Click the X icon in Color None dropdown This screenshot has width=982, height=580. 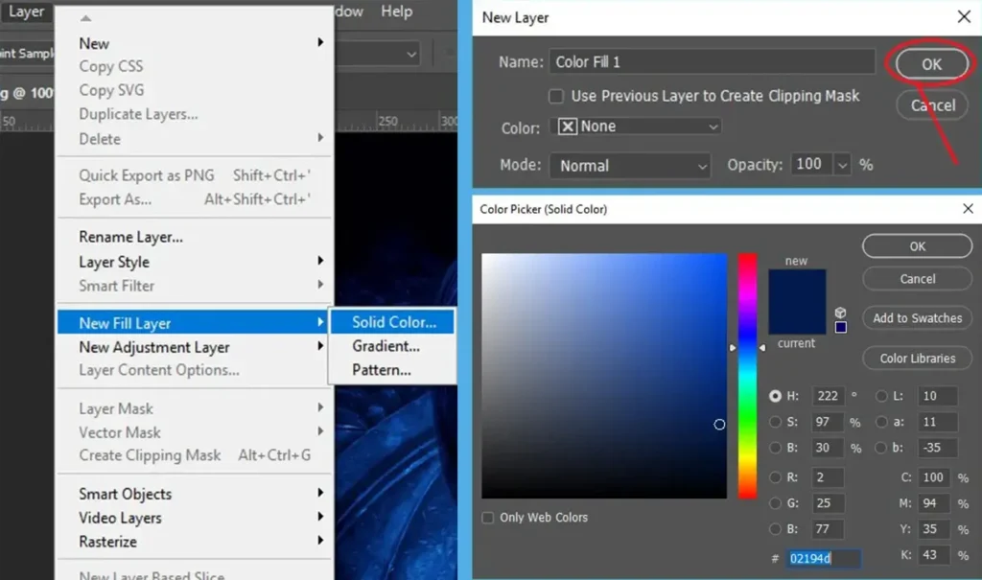[567, 127]
